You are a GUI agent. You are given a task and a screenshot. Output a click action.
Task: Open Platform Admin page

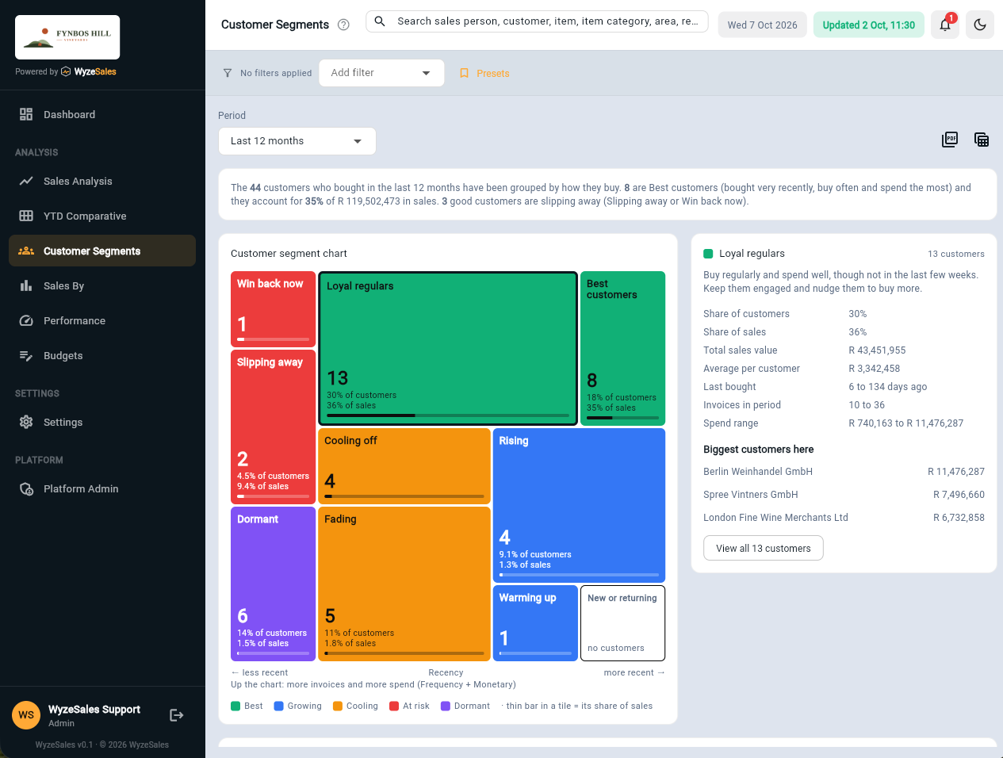[x=102, y=488]
